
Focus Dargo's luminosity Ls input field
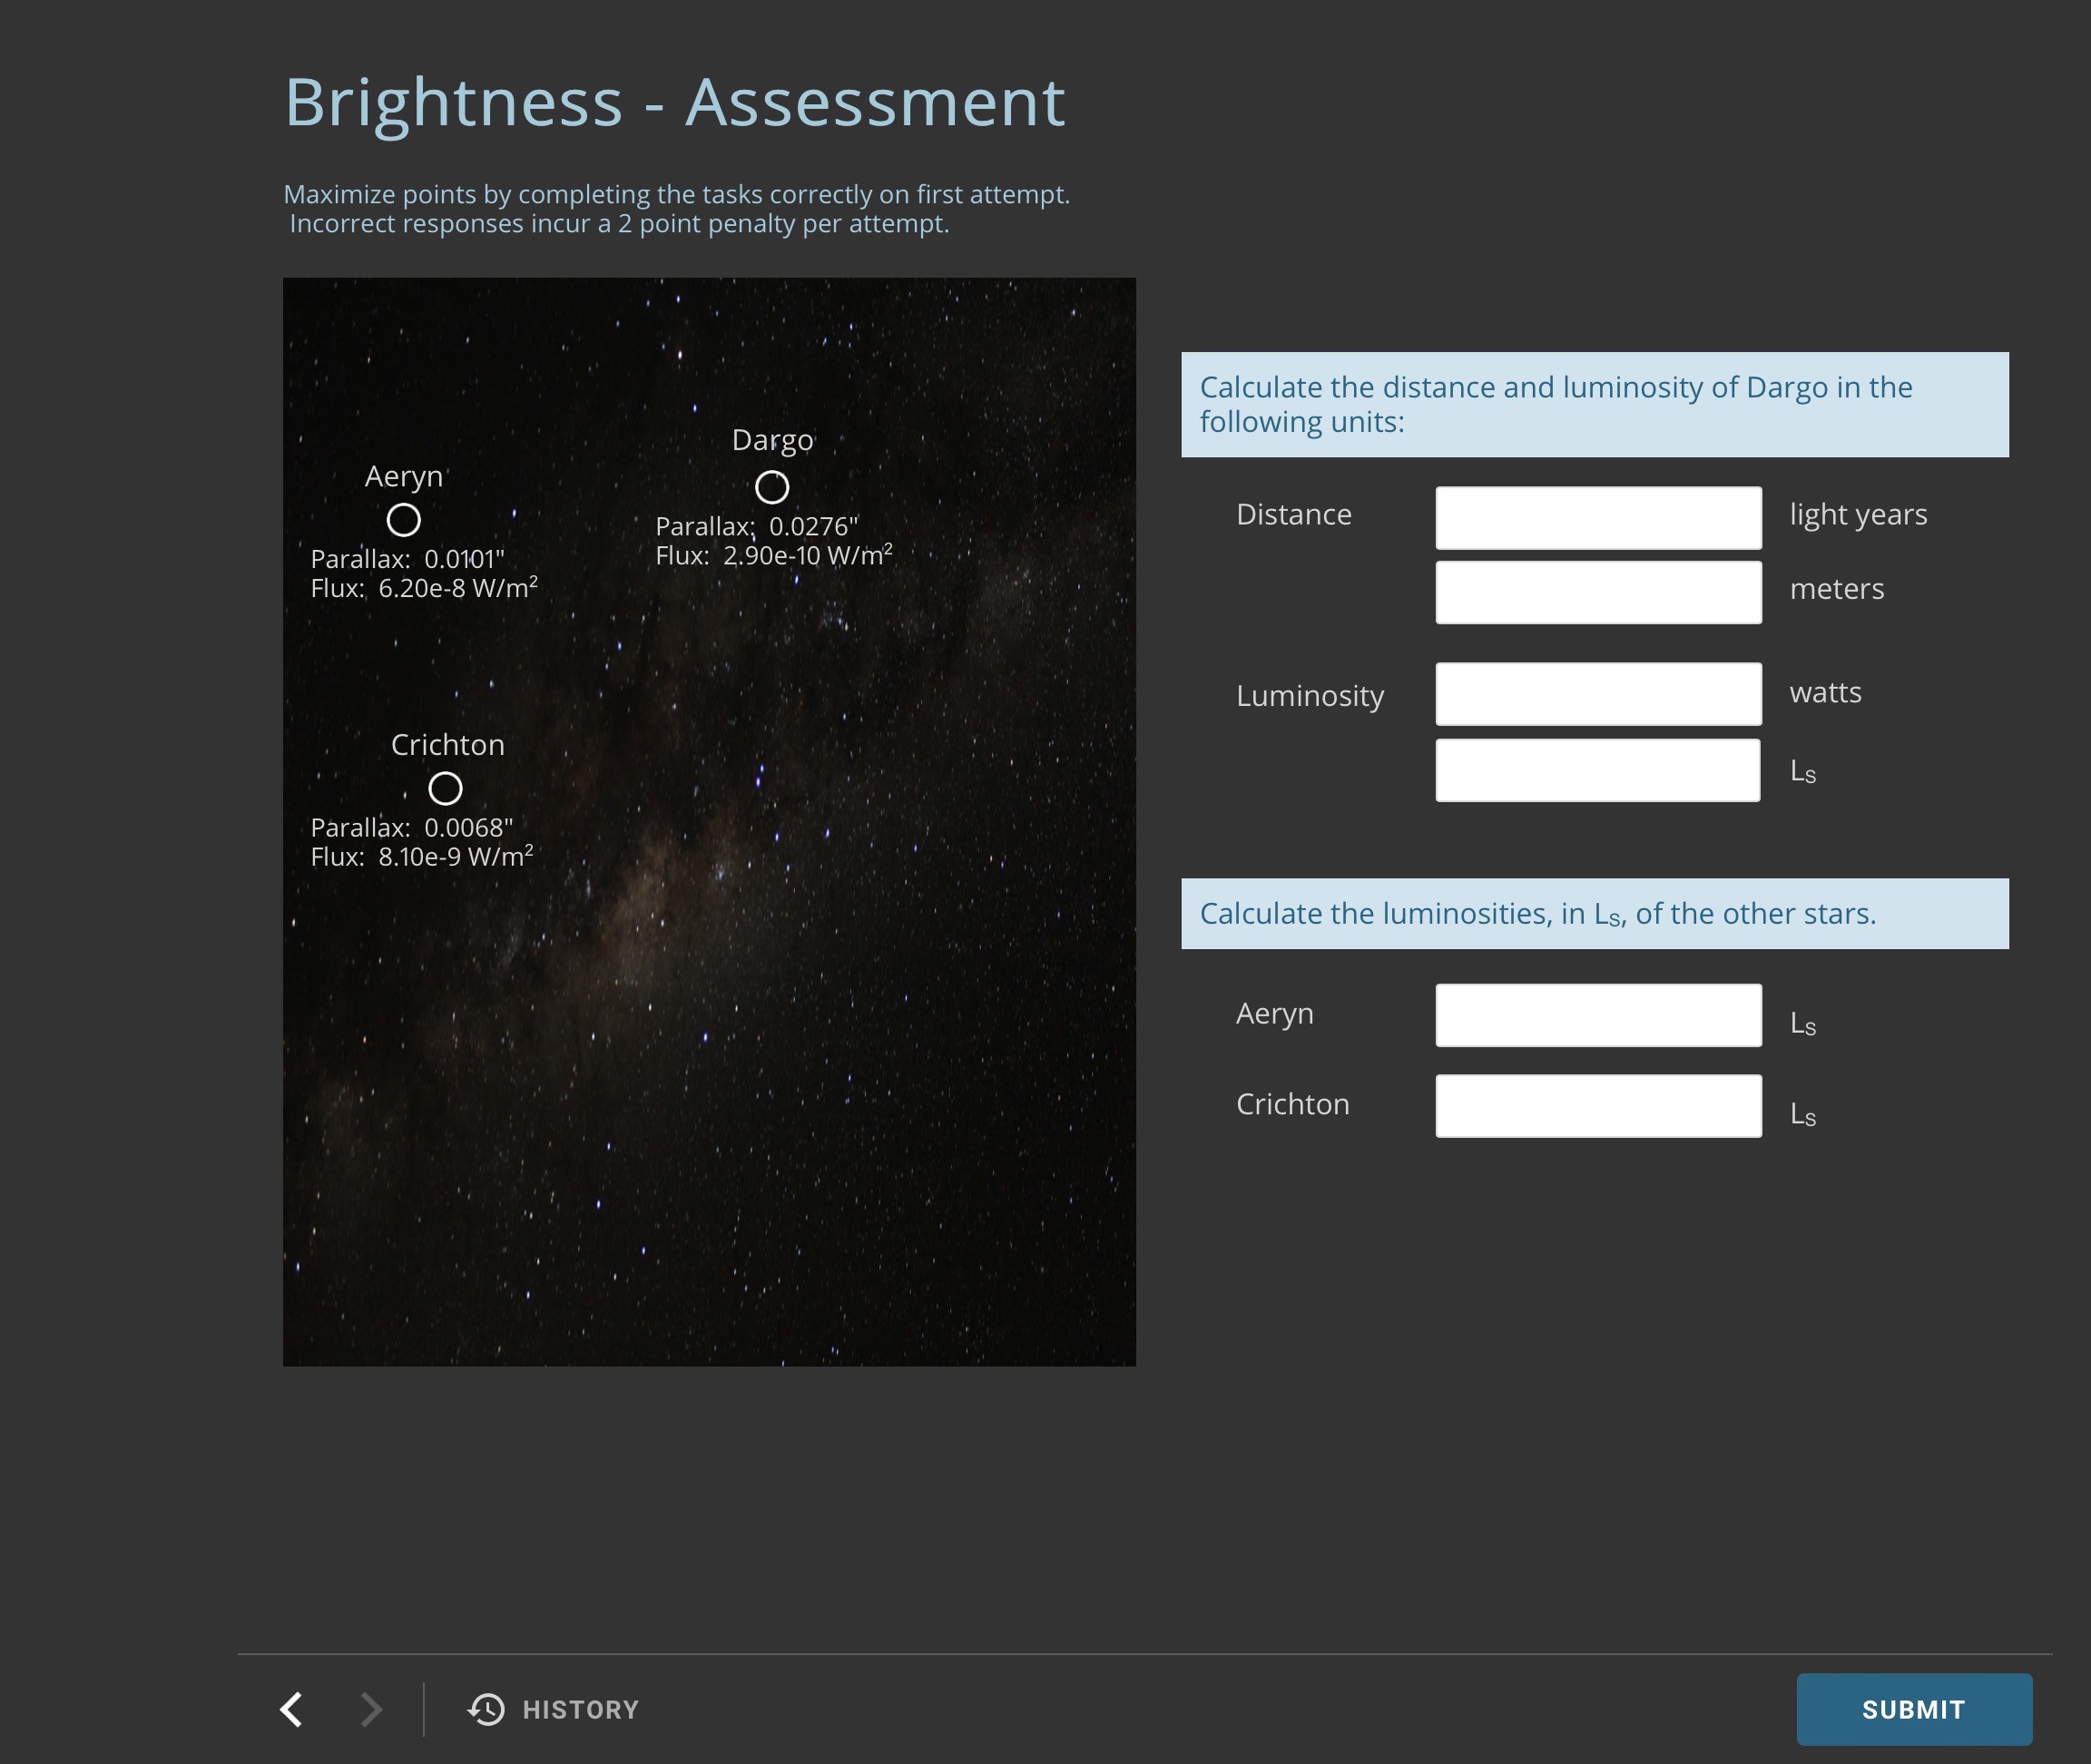pyautogui.click(x=1597, y=770)
